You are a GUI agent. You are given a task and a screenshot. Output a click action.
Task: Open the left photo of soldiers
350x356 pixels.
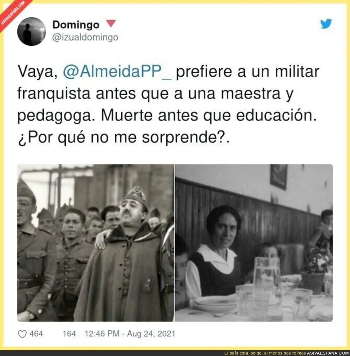coord(96,243)
